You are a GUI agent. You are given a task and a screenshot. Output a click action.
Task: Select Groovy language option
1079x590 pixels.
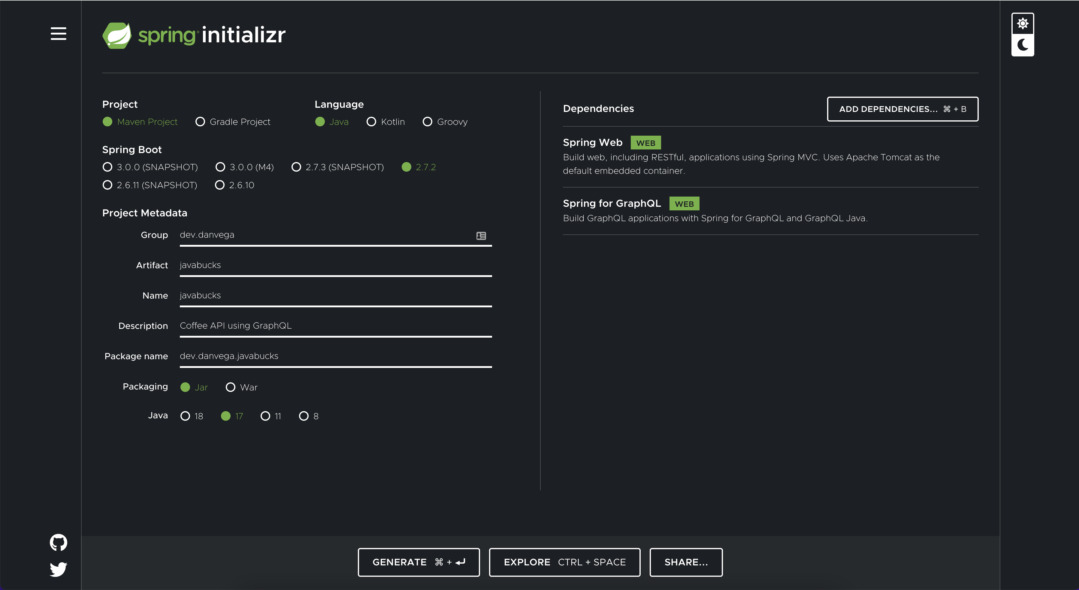tap(427, 122)
